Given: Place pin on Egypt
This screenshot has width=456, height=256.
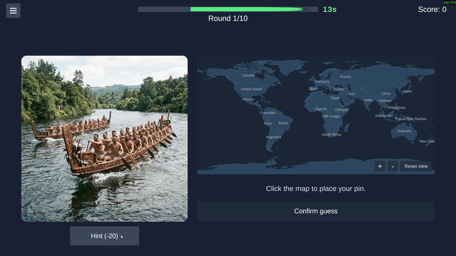Looking at the screenshot, I should pyautogui.click(x=335, y=98).
